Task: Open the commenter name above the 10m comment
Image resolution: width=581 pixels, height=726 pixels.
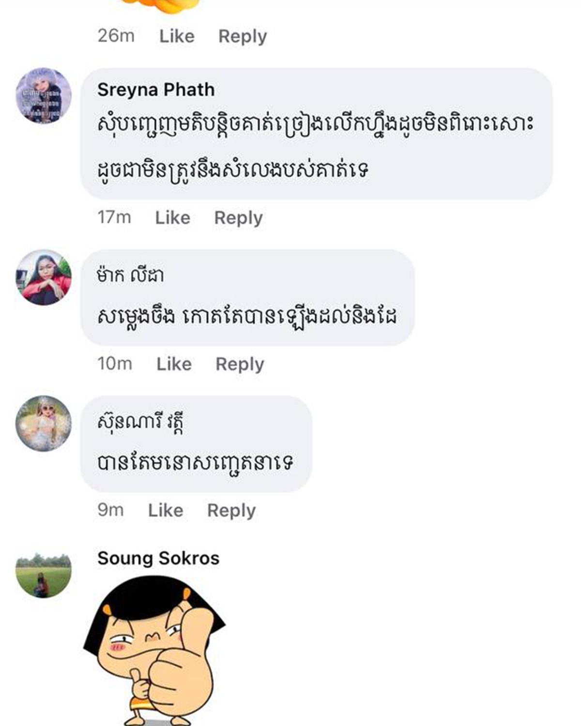Action: click(x=130, y=275)
